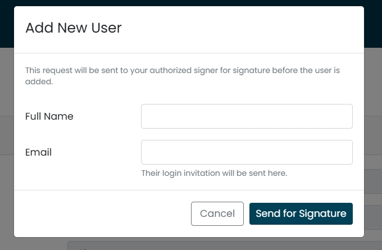Click the divider line above the Cancel button
Viewport: 382px width, 250px height.
(189, 190)
